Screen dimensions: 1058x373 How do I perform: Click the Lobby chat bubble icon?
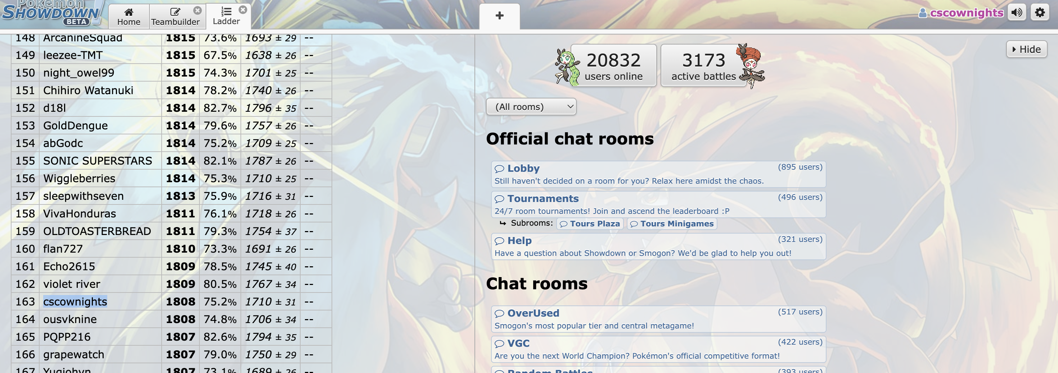point(499,169)
